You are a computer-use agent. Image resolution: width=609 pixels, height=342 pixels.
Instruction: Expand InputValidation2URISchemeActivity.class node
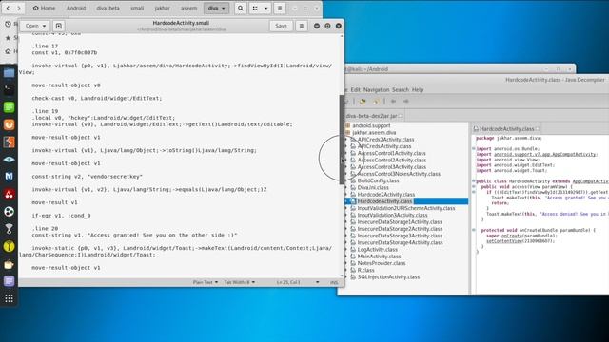346,208
